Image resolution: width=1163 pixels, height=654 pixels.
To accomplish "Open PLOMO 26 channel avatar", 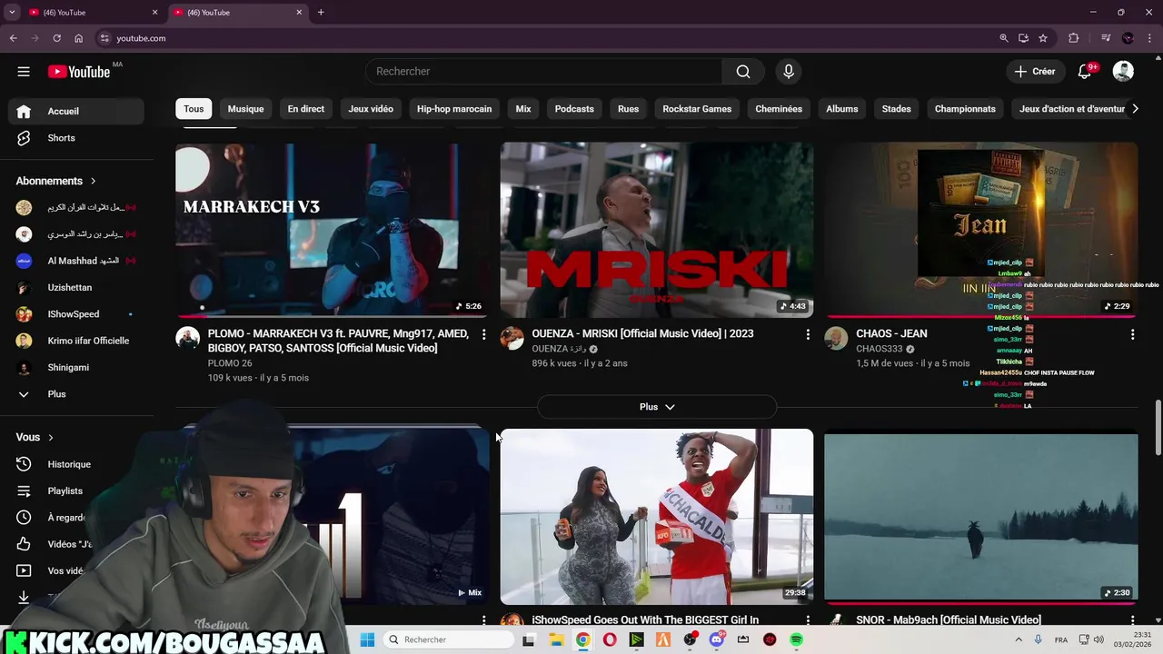I will point(188,339).
